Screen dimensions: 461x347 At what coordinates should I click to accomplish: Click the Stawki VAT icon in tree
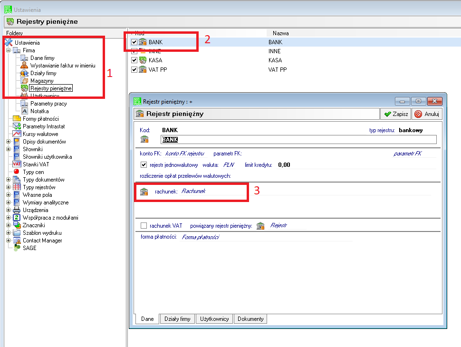[x=17, y=164]
